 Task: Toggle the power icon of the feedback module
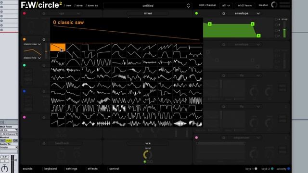point(44,143)
